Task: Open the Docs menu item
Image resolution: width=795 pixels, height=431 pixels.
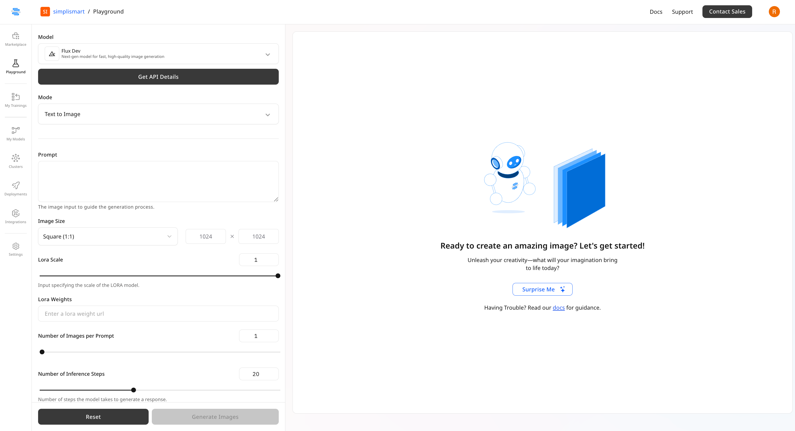Action: 656,12
